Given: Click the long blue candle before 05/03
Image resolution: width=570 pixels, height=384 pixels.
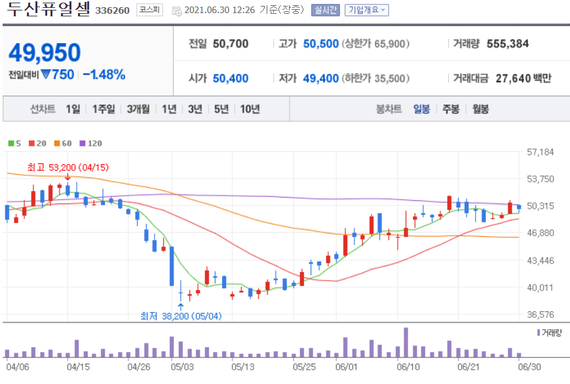Looking at the screenshot, I should tap(172, 266).
